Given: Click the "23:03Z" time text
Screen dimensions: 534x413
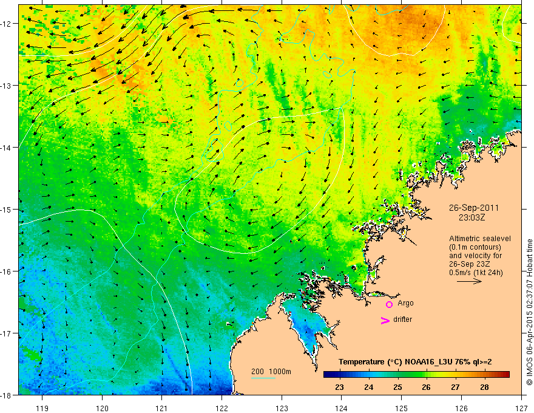Looking at the screenshot, I should (471, 217).
